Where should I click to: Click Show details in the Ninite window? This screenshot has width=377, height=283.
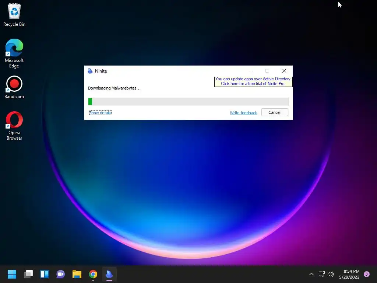click(x=100, y=113)
